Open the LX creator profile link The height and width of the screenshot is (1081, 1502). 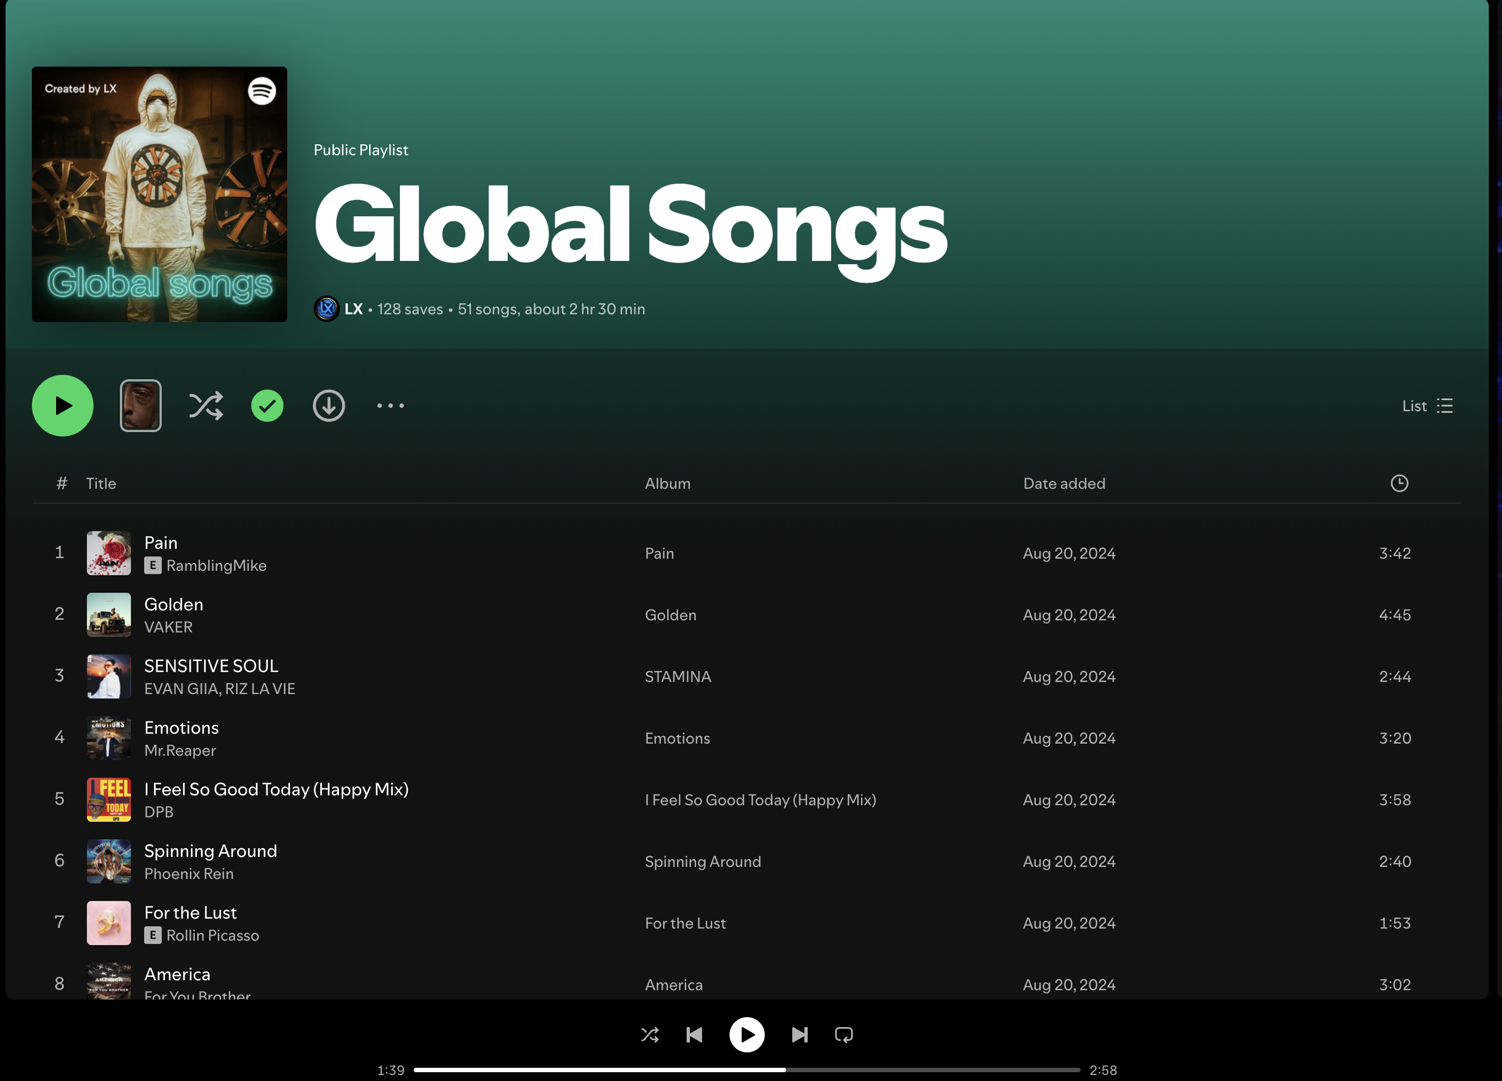[x=353, y=309]
